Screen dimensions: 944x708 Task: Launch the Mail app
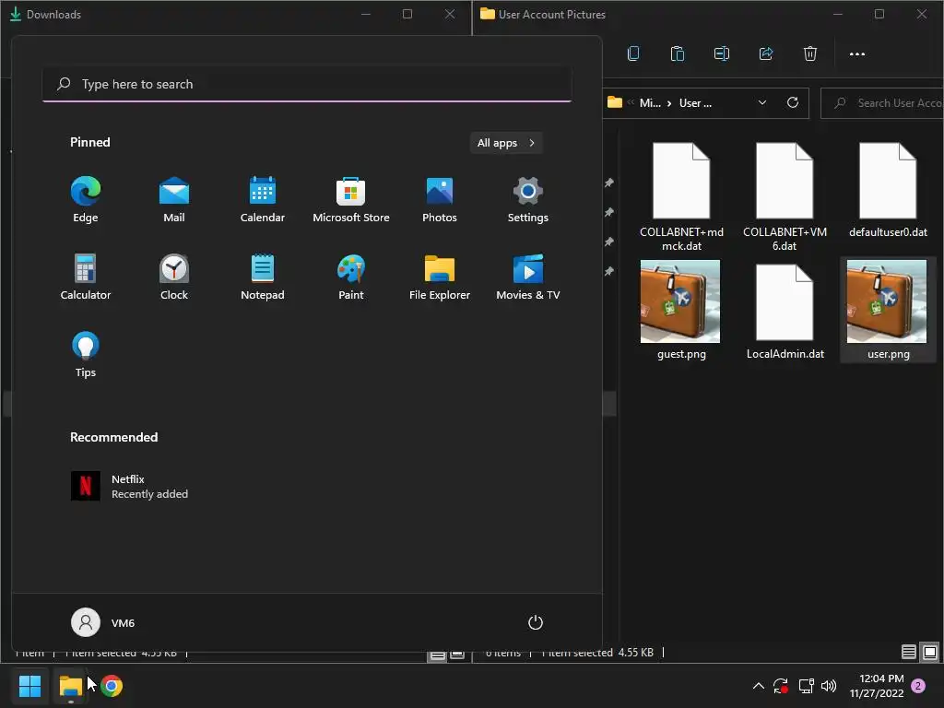[x=174, y=200]
